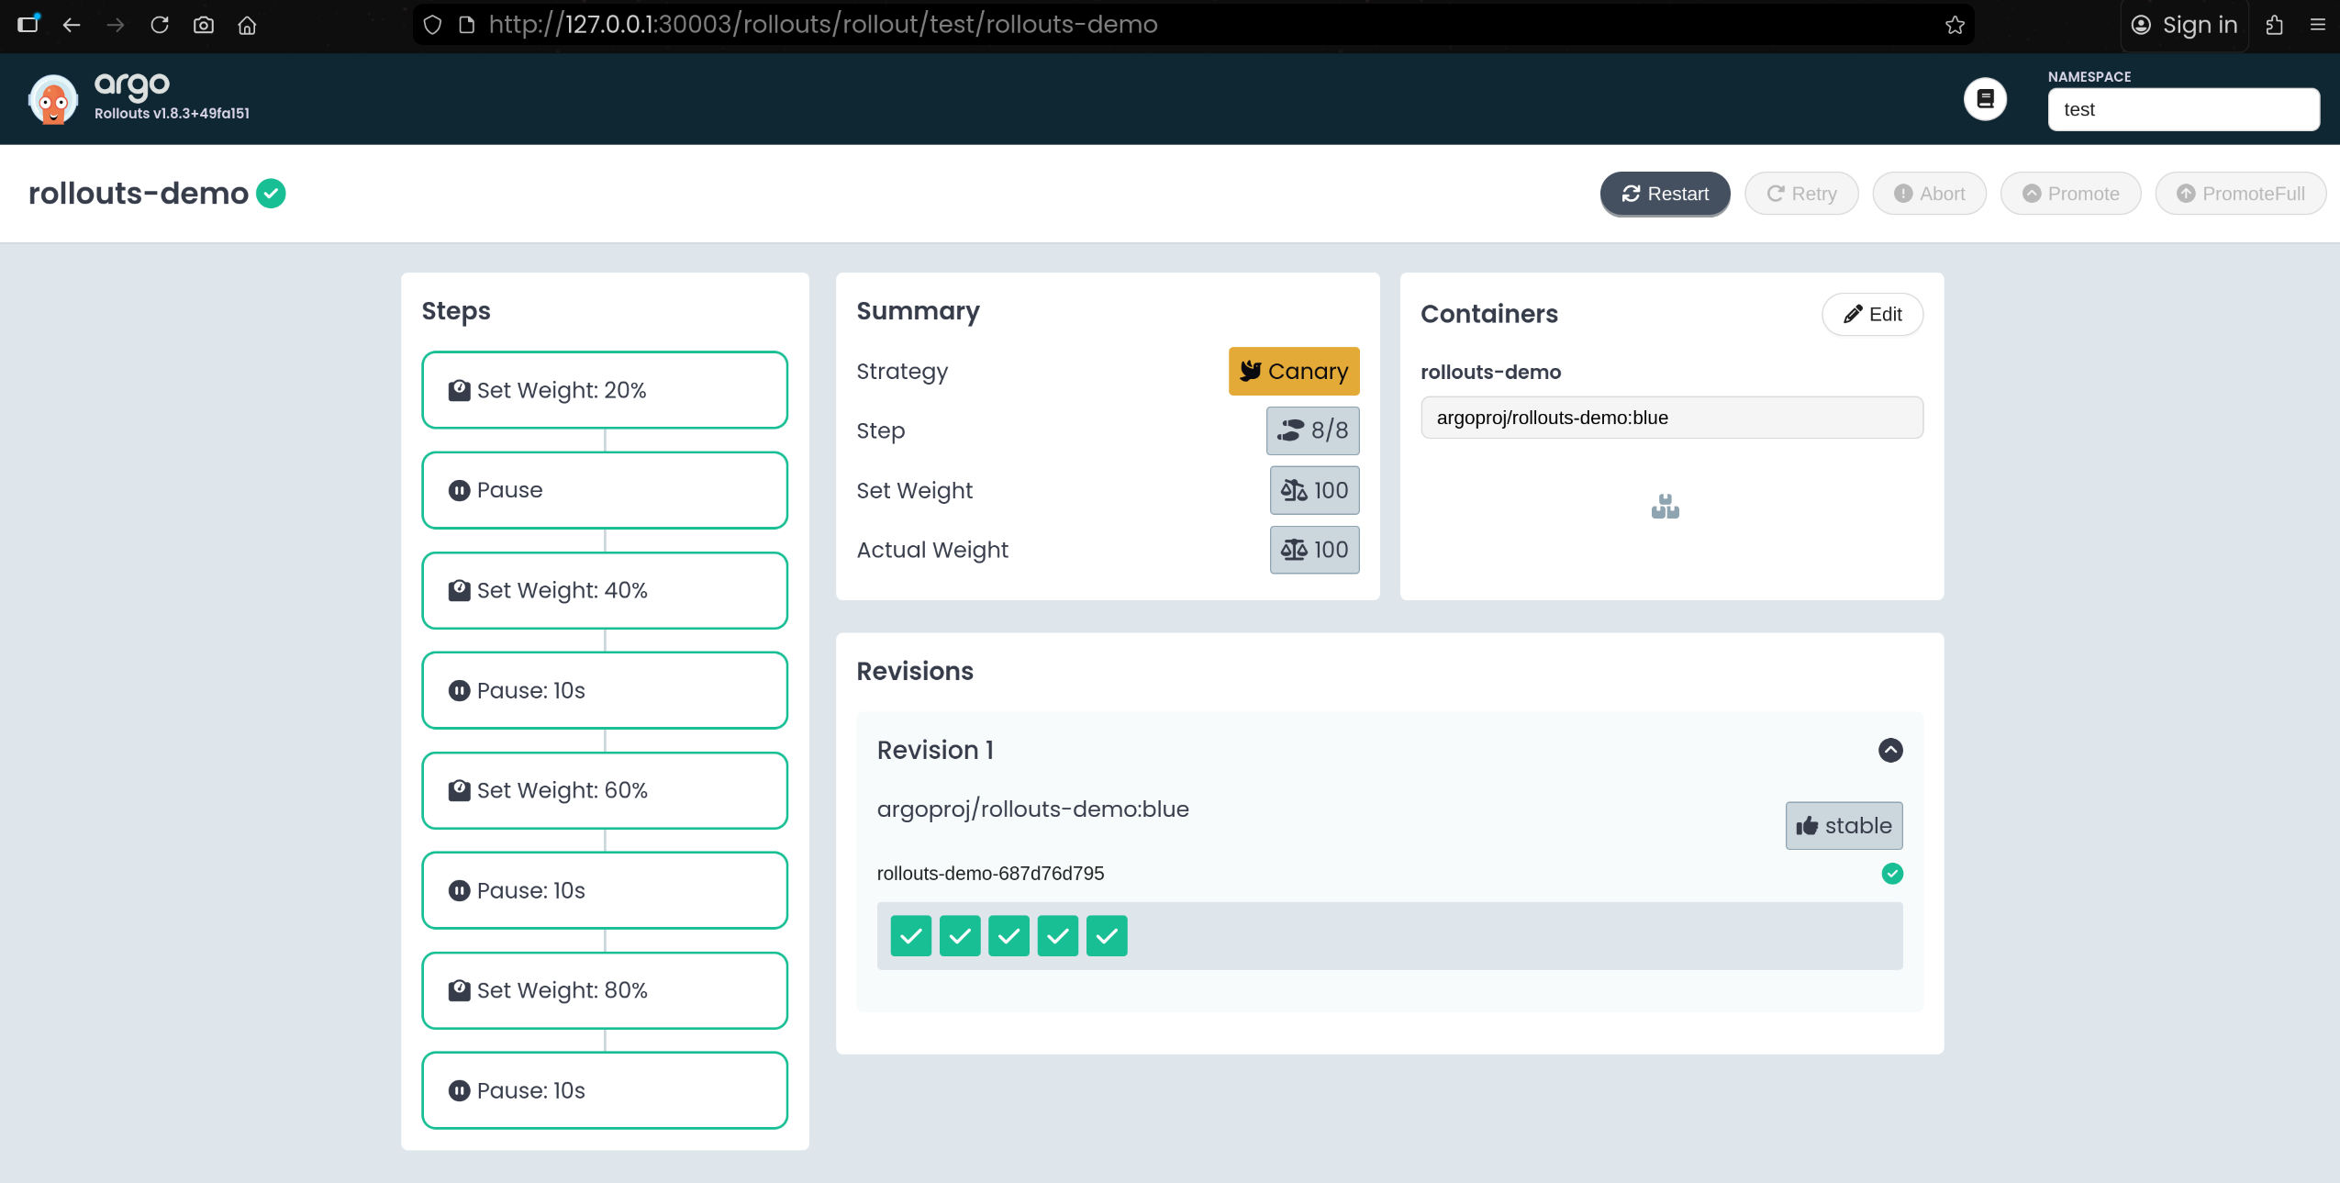
Task: Click the Actual Weight 100 indicator
Action: [1314, 550]
